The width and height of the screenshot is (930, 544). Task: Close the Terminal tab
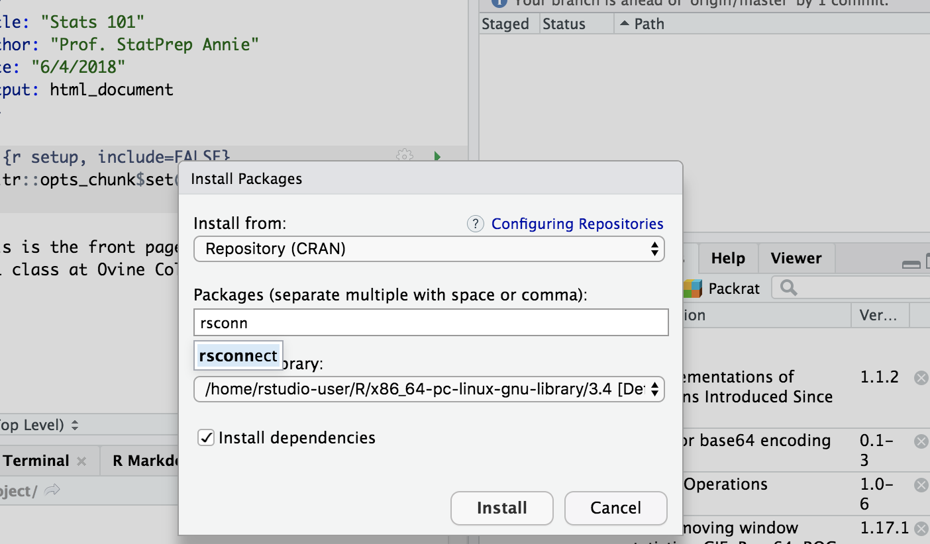(x=81, y=461)
